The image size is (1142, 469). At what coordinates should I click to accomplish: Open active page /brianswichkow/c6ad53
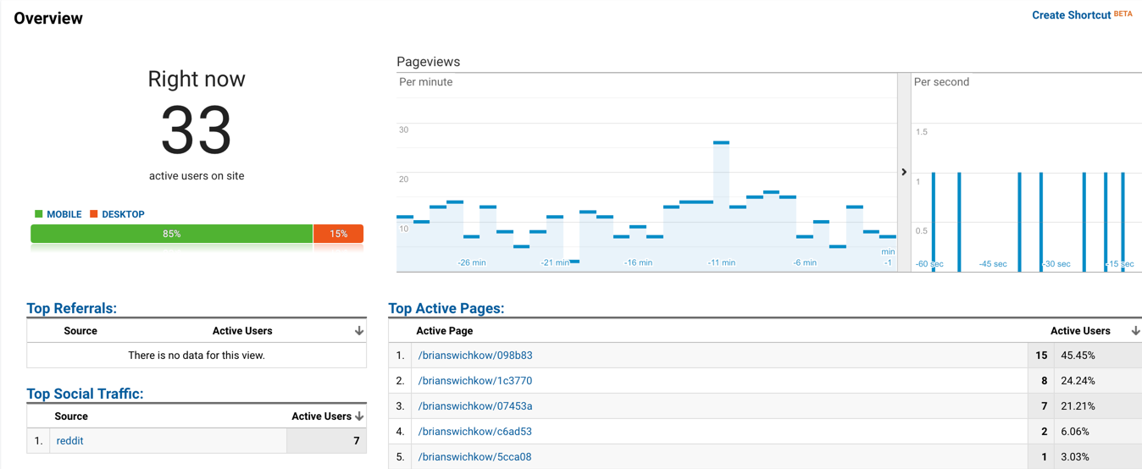coord(474,432)
